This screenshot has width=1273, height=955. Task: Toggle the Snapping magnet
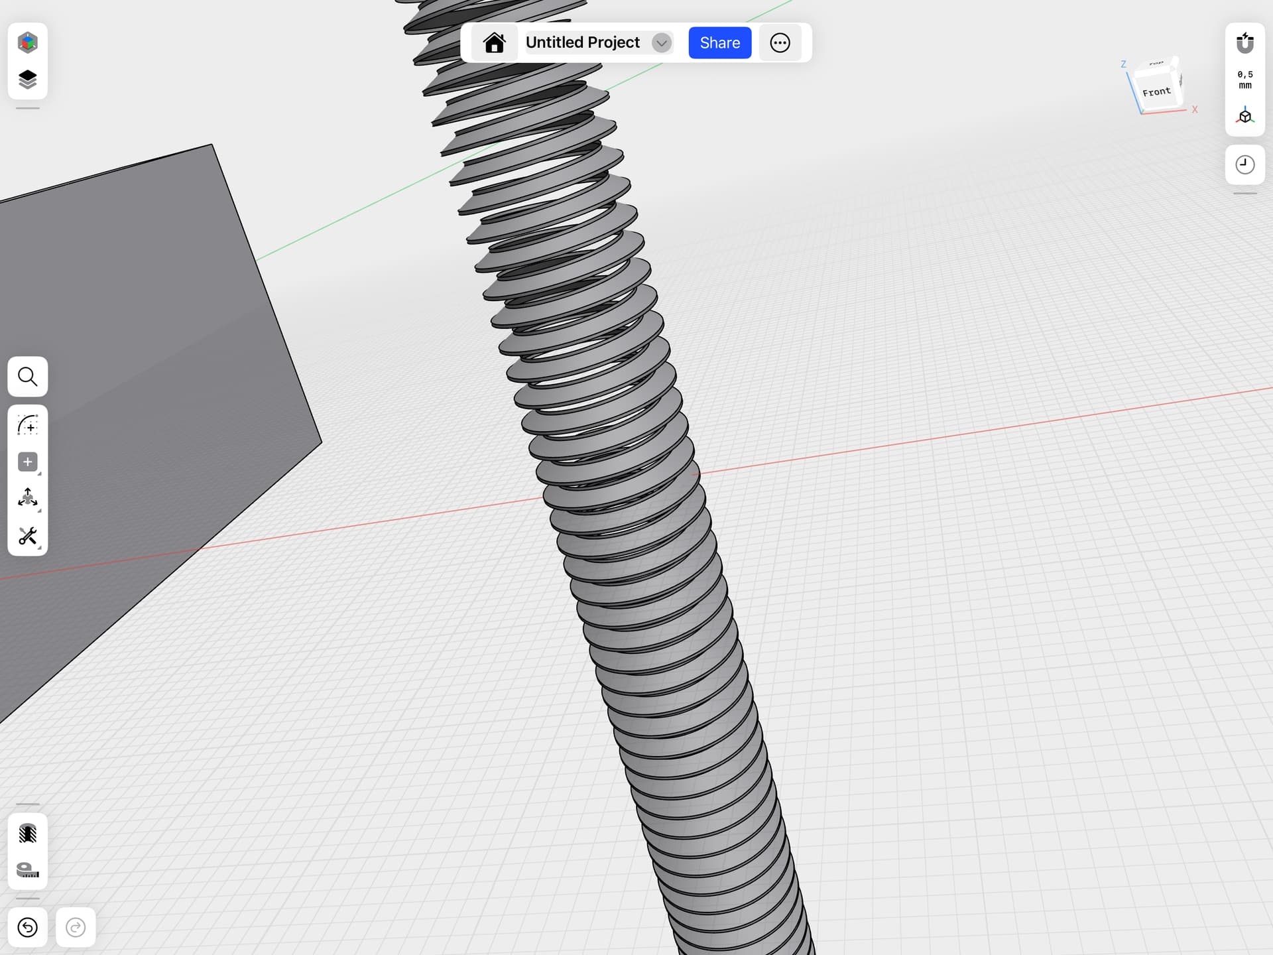pyautogui.click(x=1245, y=42)
